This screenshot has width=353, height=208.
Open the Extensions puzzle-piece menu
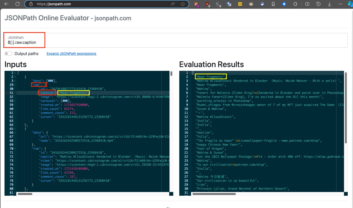tap(295, 4)
